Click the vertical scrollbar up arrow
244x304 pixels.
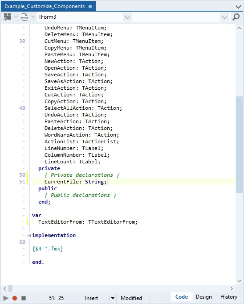pyautogui.click(x=239, y=28)
